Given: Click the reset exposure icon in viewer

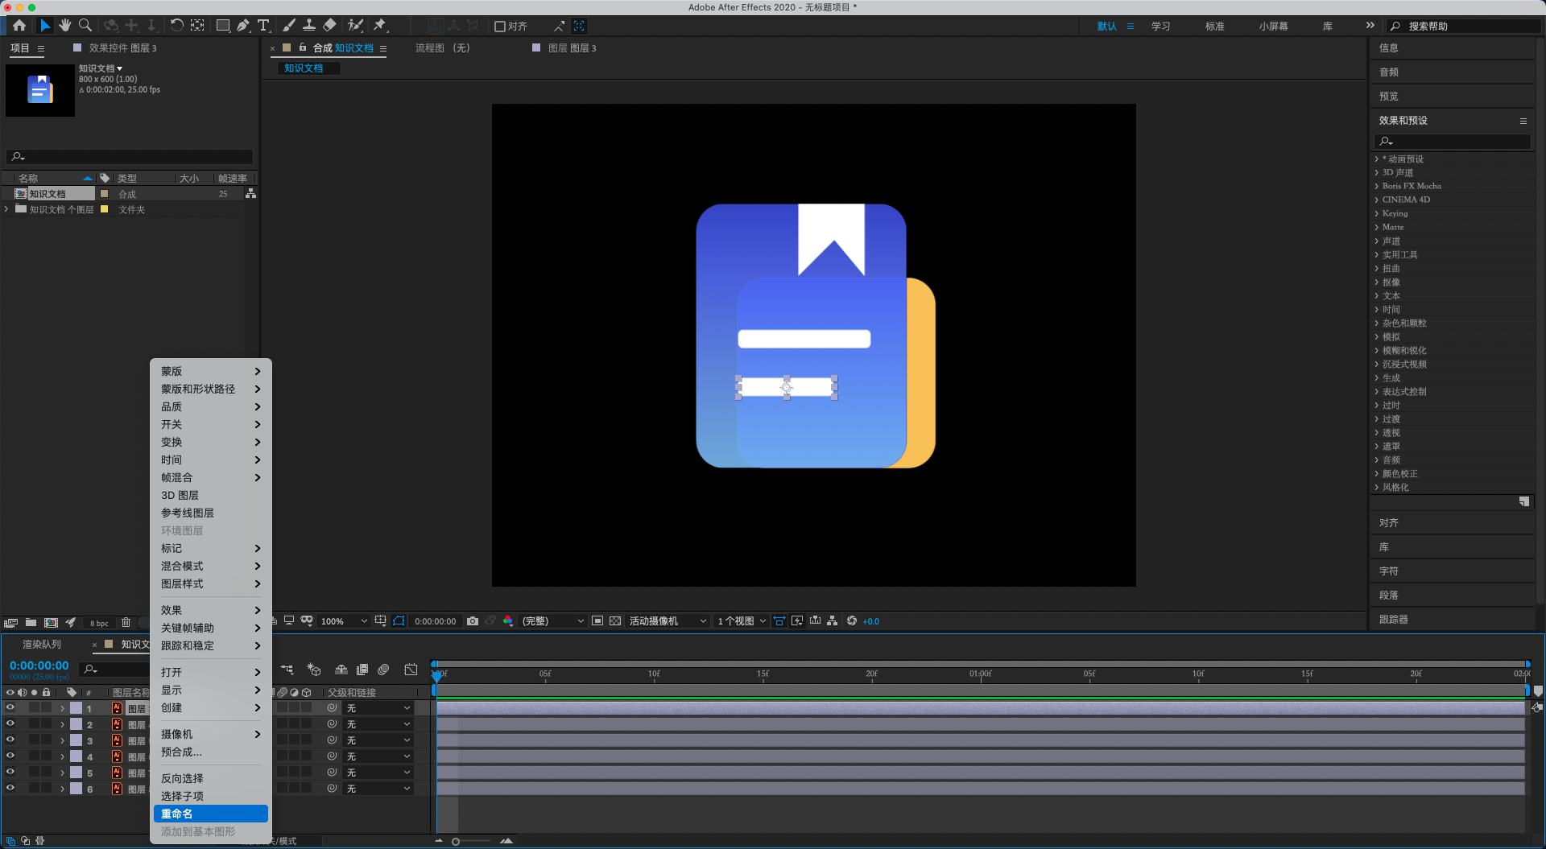Looking at the screenshot, I should click(x=852, y=621).
